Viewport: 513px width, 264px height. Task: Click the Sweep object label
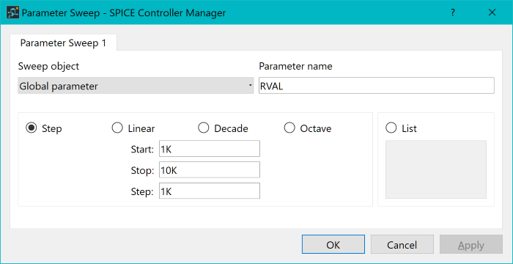[x=49, y=67]
